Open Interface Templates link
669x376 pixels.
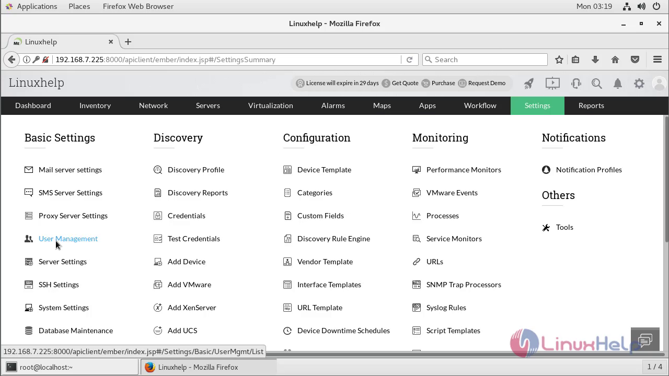(329, 285)
